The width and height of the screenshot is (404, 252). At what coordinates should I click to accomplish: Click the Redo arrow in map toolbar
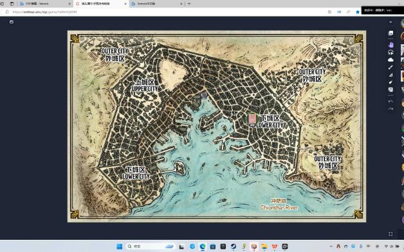point(390,109)
